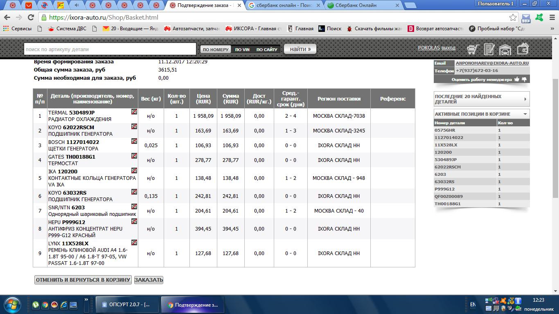Focus the part number search field
The height and width of the screenshot is (314, 559).
[110, 49]
